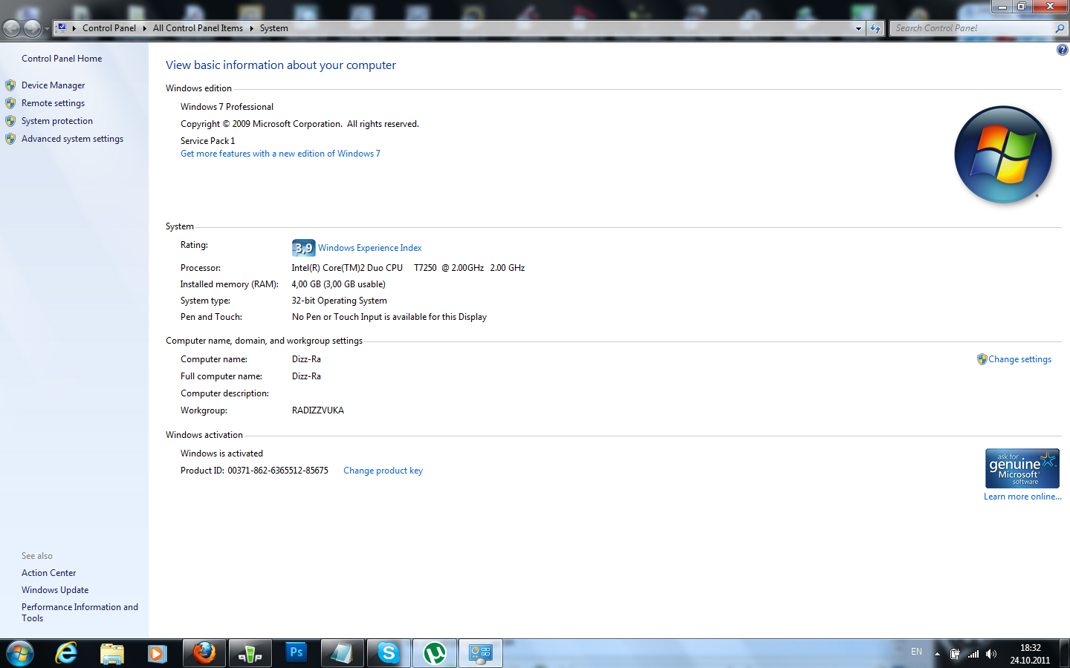Open Remote settings link
The image size is (1070, 668).
pos(53,103)
